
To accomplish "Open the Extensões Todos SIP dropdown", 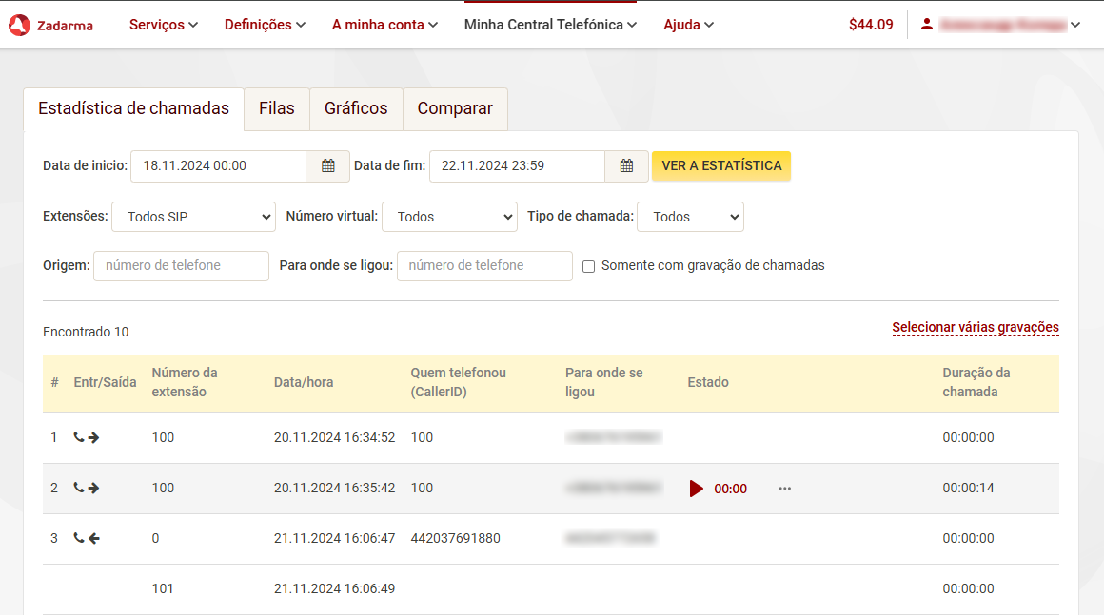I will coord(193,217).
